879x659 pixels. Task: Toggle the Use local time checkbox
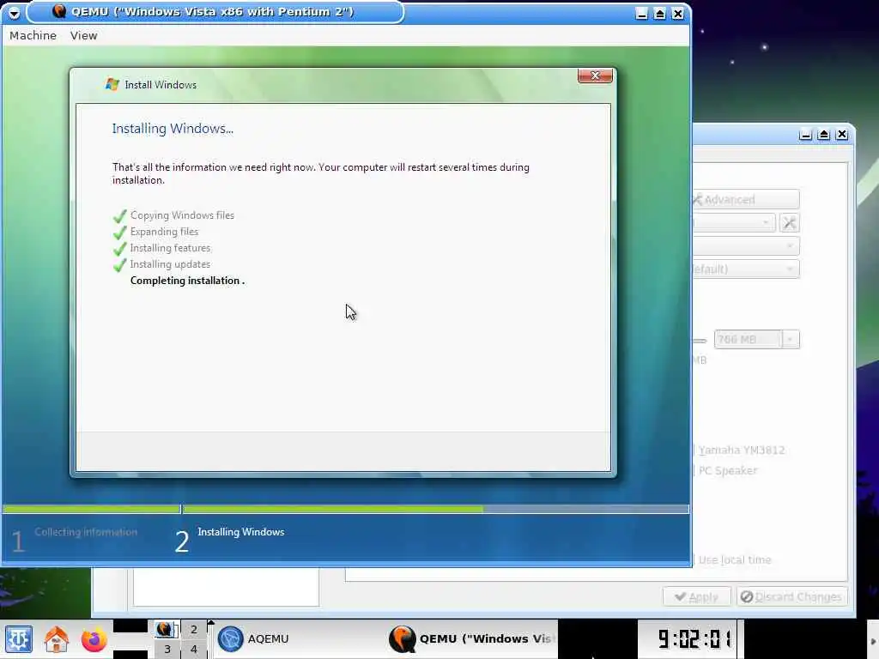pyautogui.click(x=732, y=559)
